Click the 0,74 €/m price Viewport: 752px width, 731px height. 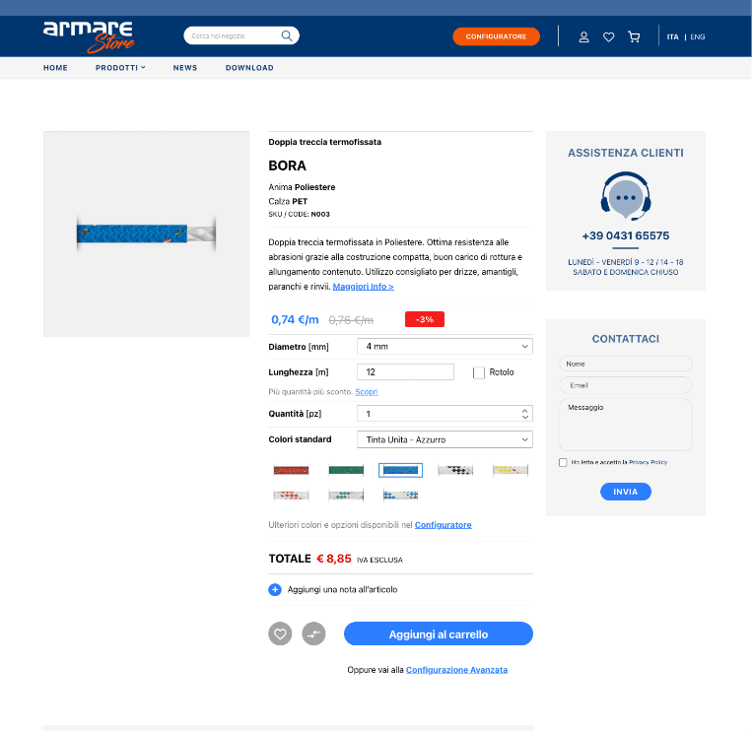[x=295, y=320]
